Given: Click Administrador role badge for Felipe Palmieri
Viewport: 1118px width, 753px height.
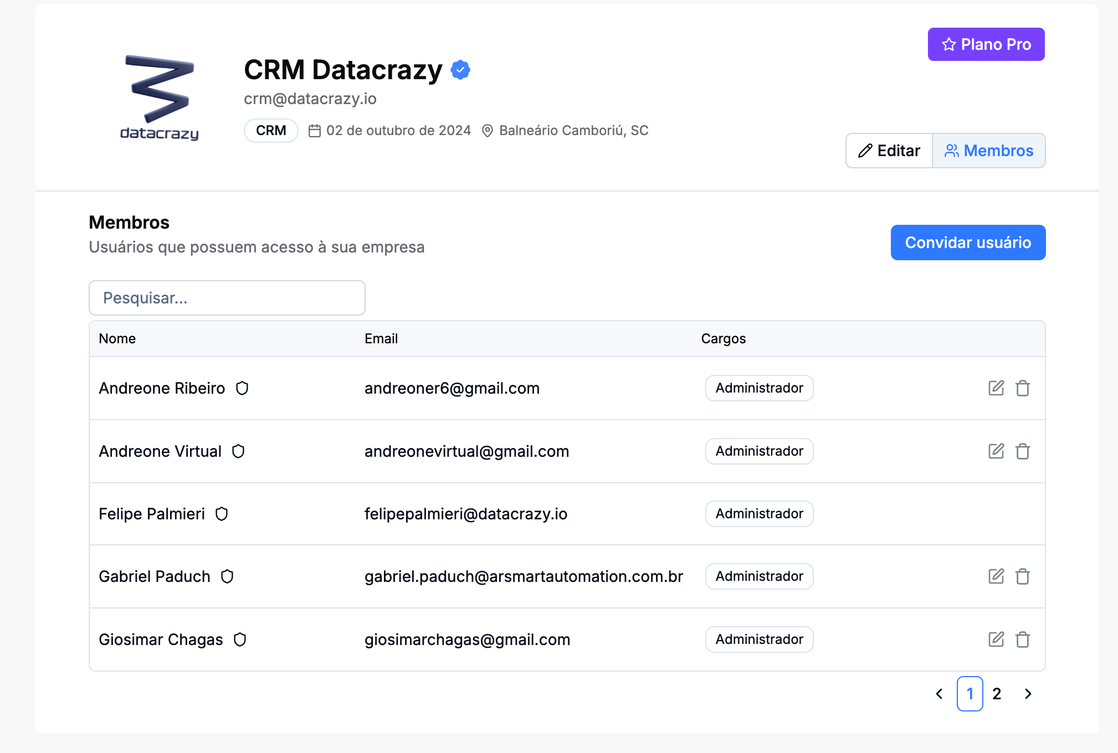Looking at the screenshot, I should tap(759, 514).
